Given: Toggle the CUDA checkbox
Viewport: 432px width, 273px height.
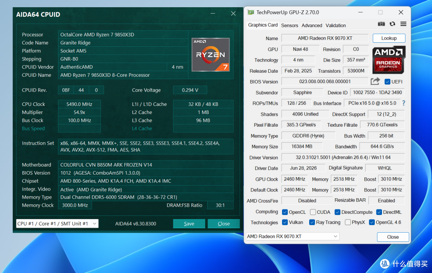Looking at the screenshot, I should [x=313, y=212].
